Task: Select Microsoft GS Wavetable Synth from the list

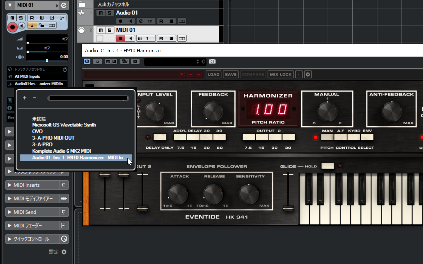Action: 64,125
